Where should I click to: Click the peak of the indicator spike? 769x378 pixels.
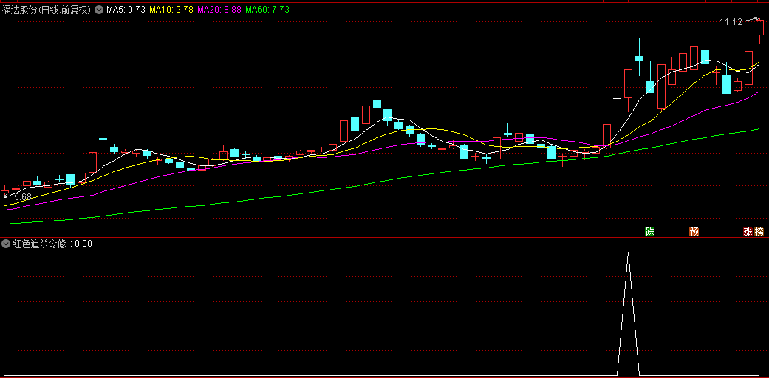pos(628,252)
